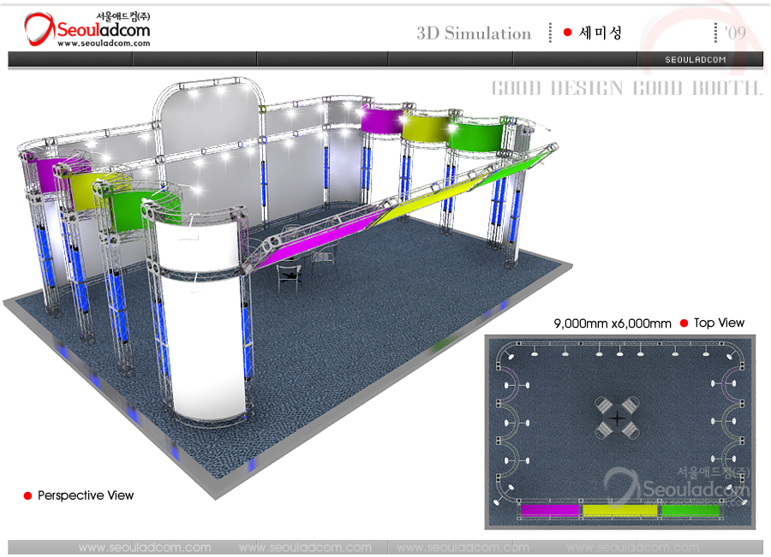Select the SEOULADCOM tab in the dark bar
771x557 pixels.
(696, 59)
